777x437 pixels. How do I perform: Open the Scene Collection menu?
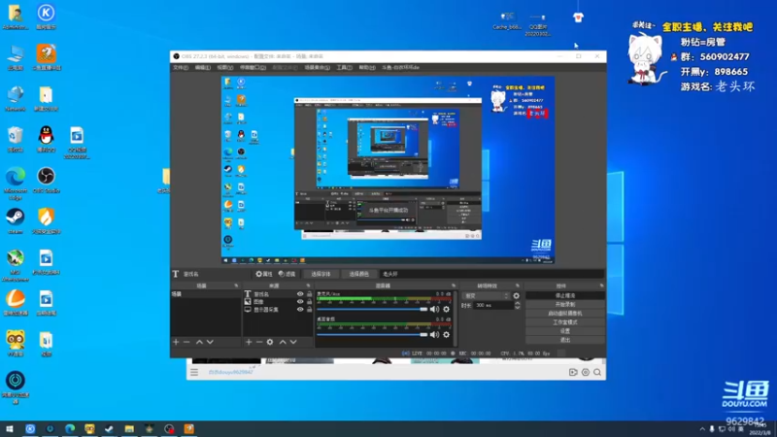point(318,67)
